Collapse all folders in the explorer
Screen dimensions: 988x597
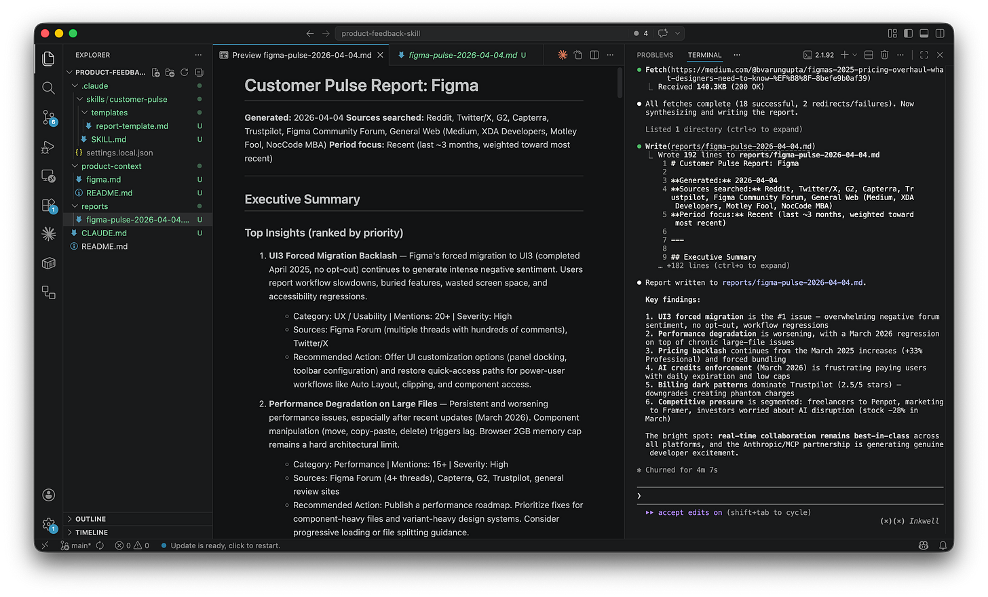pyautogui.click(x=198, y=72)
